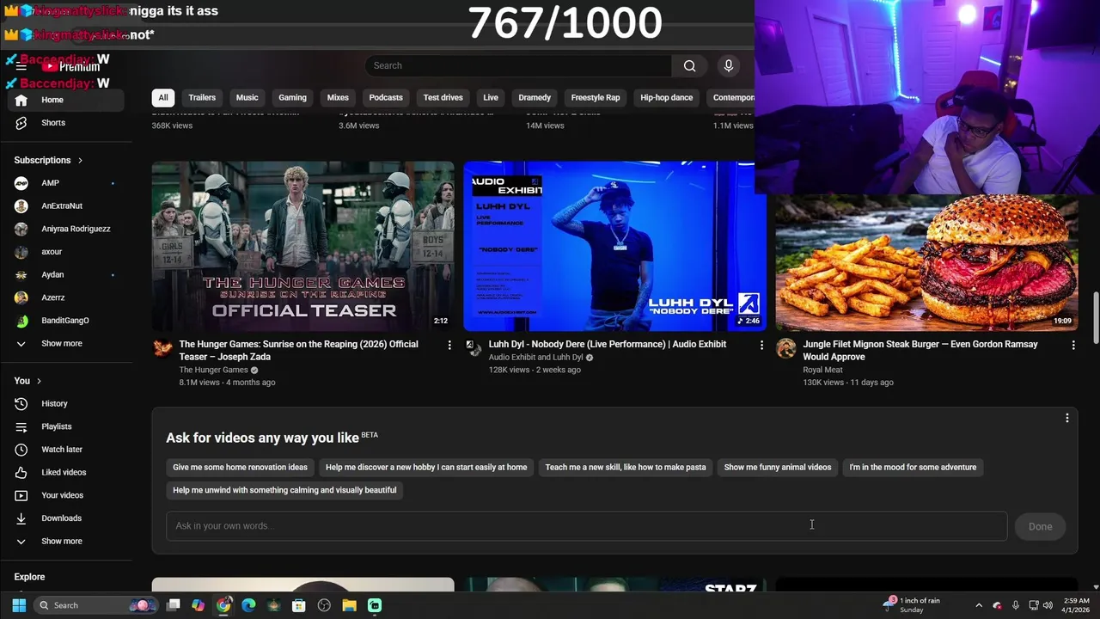Select the Hip-hop dance filter chip
Viewport: 1100px width, 619px height.
pos(667,98)
